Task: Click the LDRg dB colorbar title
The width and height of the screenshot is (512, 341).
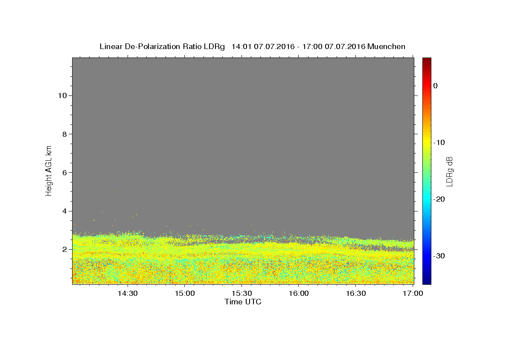Action: [449, 170]
